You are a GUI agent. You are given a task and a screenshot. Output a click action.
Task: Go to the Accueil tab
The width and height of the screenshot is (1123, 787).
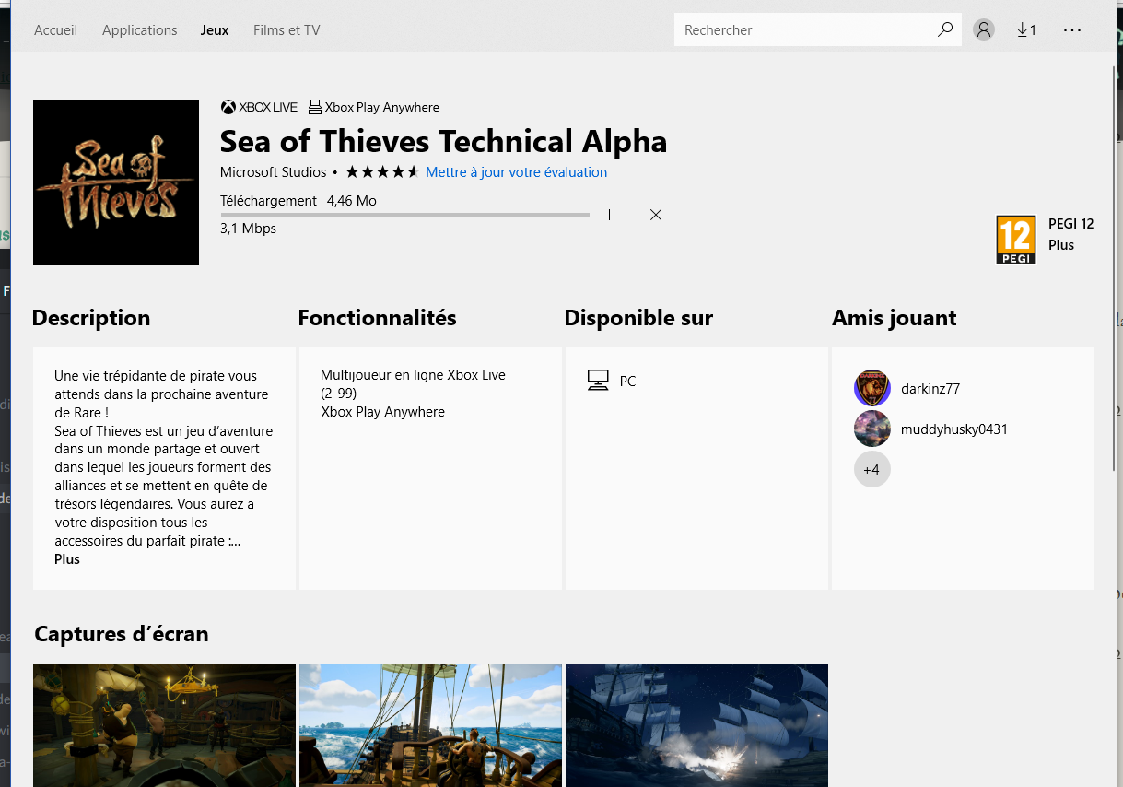55,29
